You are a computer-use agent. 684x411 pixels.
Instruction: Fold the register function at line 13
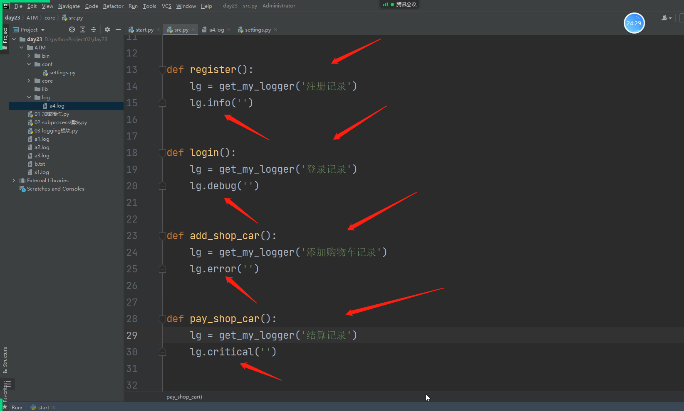pyautogui.click(x=162, y=70)
